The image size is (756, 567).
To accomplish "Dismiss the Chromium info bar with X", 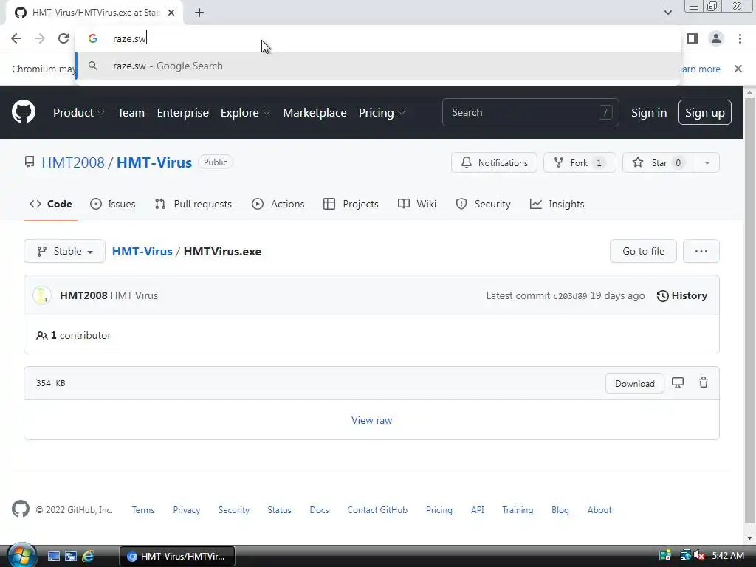I will tap(738, 69).
